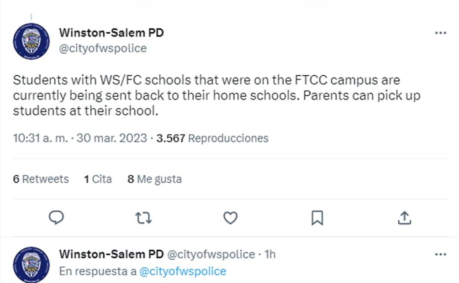Open the 1 Cita quote tweets
The width and height of the screenshot is (459, 283).
[x=97, y=179]
